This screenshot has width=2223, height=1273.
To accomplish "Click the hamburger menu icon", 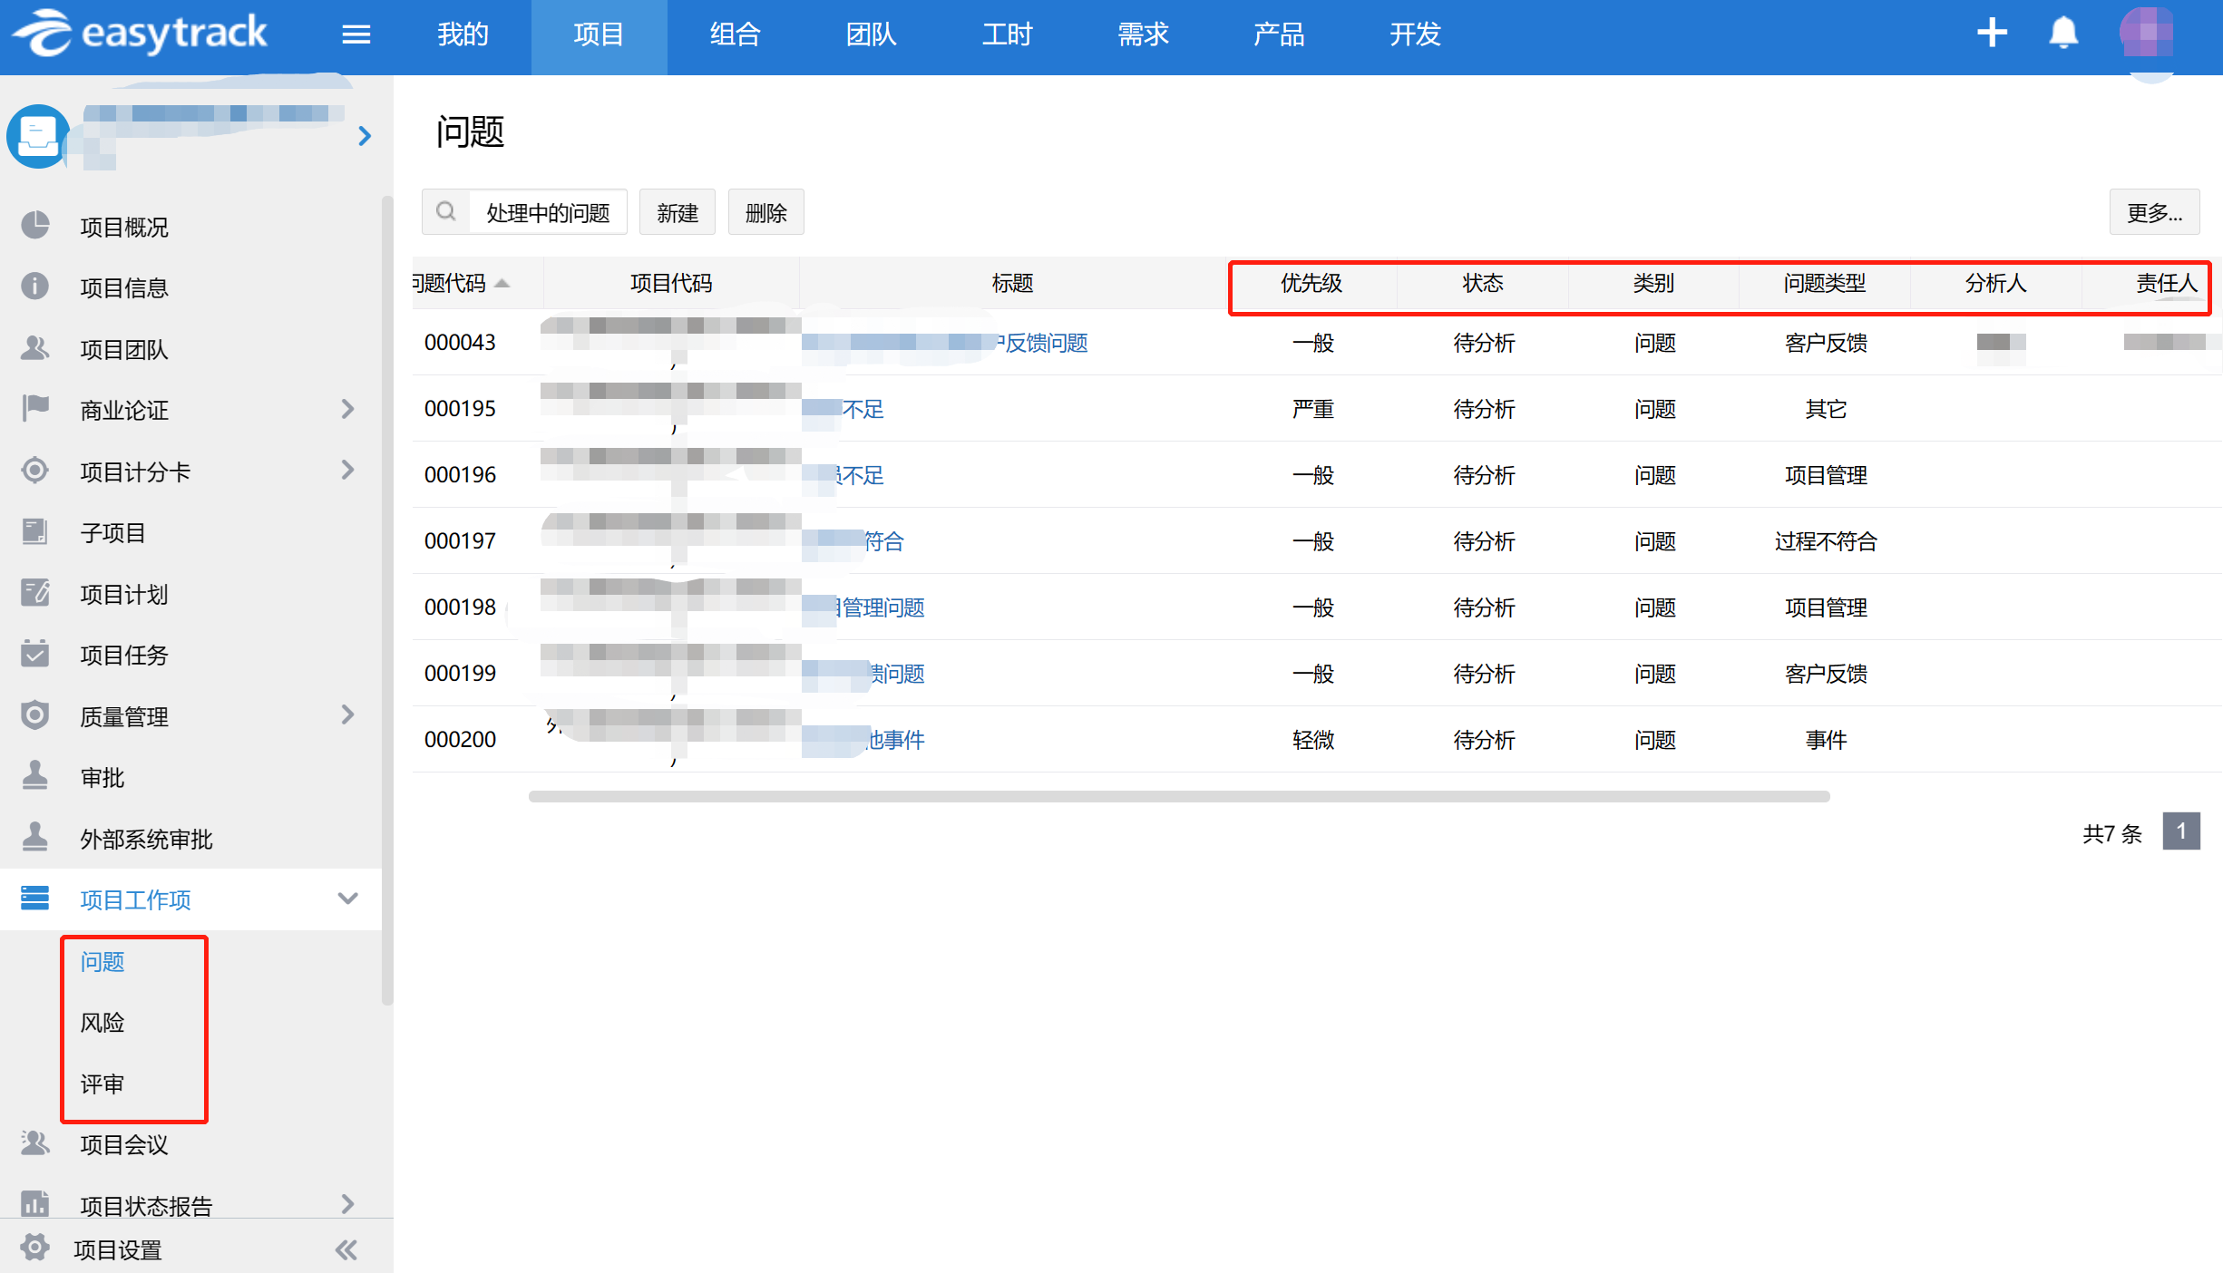I will pyautogui.click(x=356, y=34).
